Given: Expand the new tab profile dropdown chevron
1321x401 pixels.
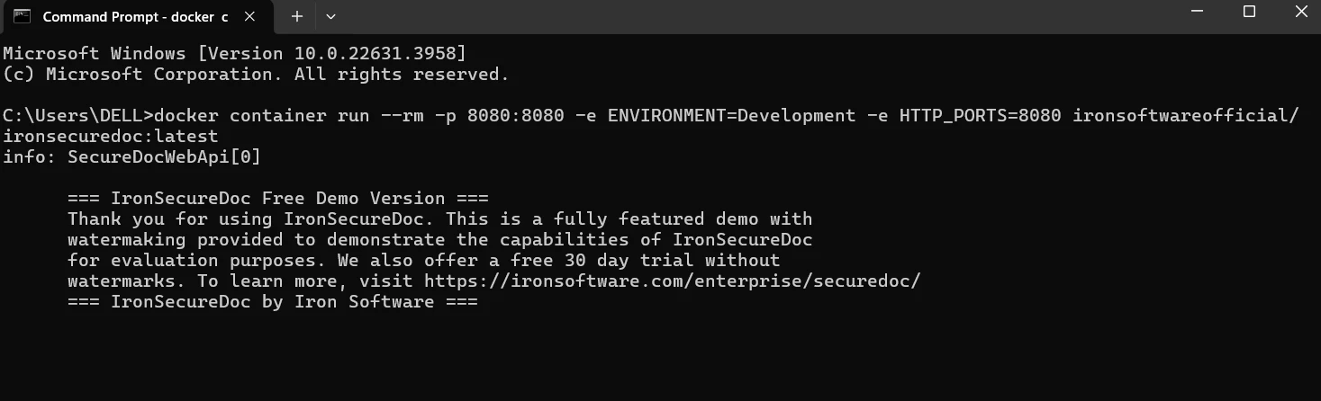Looking at the screenshot, I should 330,16.
